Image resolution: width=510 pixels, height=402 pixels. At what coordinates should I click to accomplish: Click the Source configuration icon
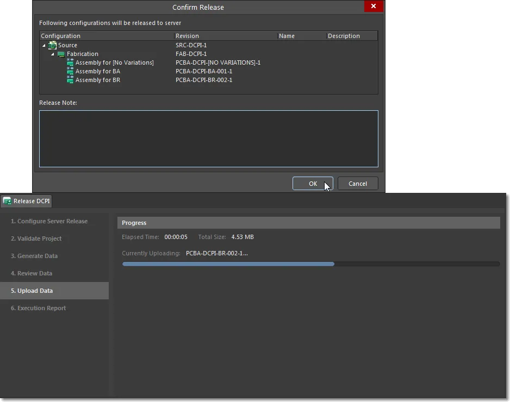[x=52, y=45]
